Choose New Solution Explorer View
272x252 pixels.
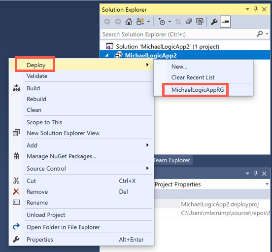click(x=81, y=133)
